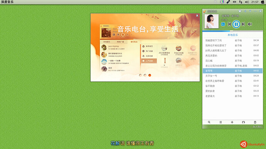The height and width of the screenshot is (149, 266).
Task: Show first promo slide via first dot
Action: coord(140,75)
